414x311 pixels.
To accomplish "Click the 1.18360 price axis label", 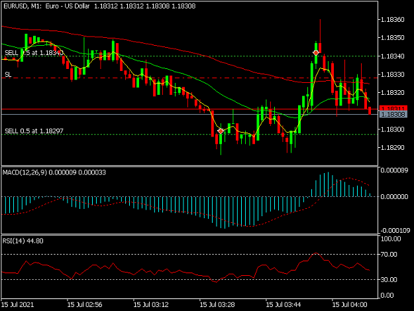I will pyautogui.click(x=393, y=20).
